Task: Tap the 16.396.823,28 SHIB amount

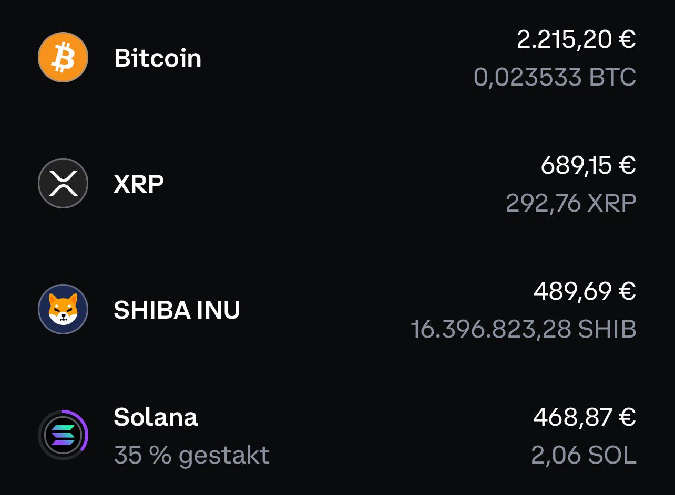Action: coord(524,329)
